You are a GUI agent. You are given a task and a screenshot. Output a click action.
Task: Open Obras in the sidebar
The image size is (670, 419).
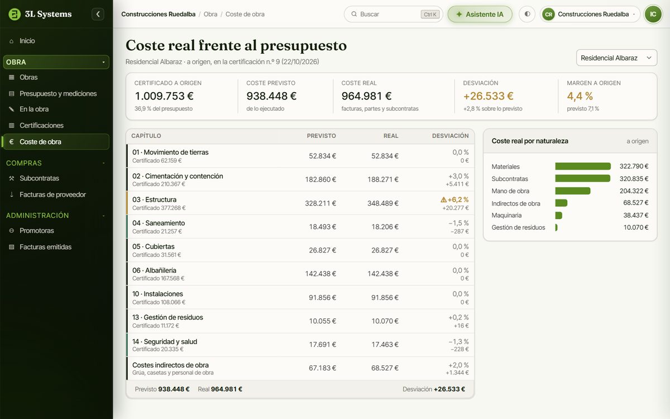point(56,77)
